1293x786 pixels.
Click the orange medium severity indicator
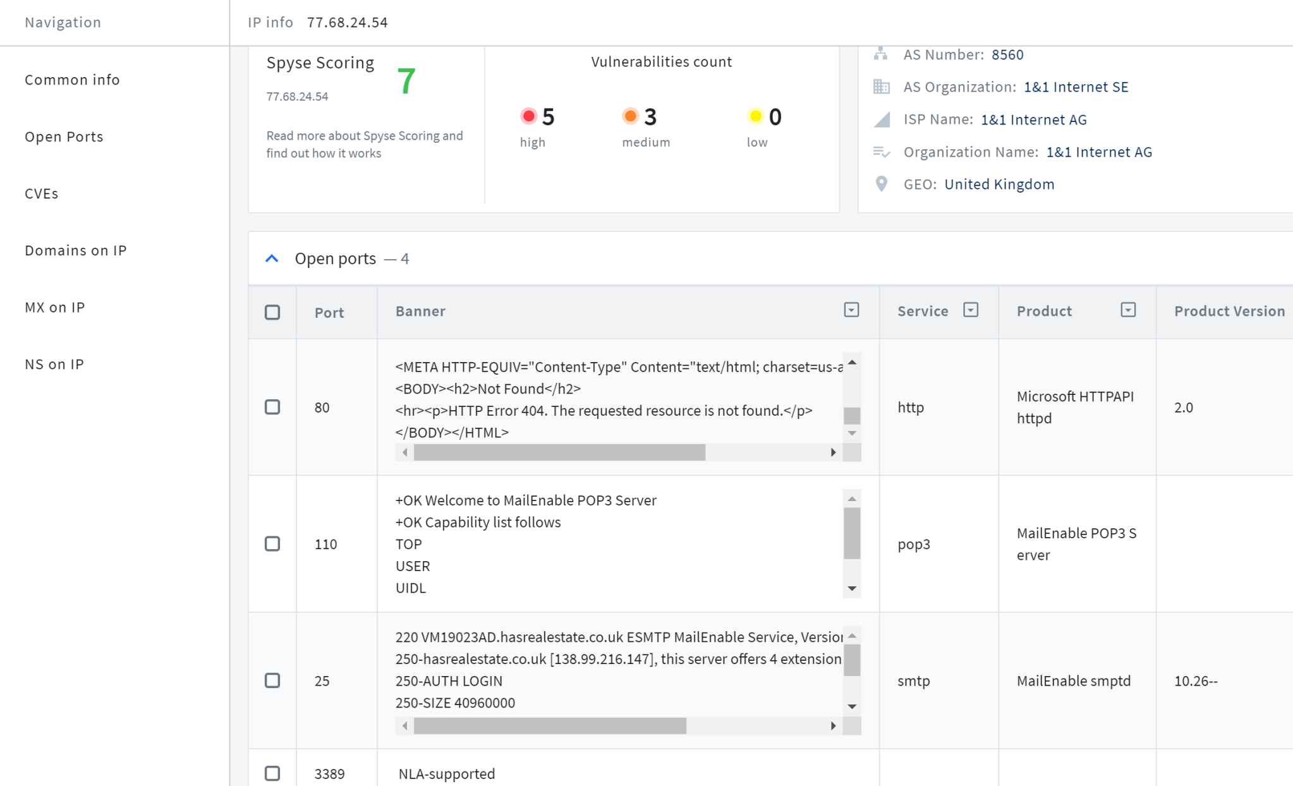click(x=630, y=116)
